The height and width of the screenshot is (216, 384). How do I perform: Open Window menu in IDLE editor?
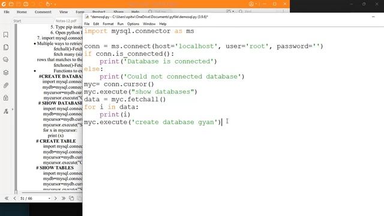[x=149, y=24]
